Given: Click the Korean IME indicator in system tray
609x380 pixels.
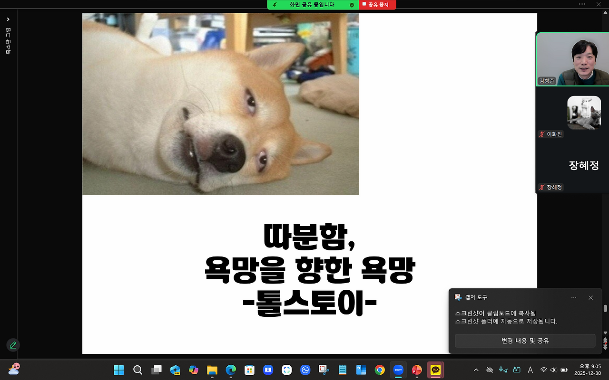Looking at the screenshot, I should [x=530, y=370].
